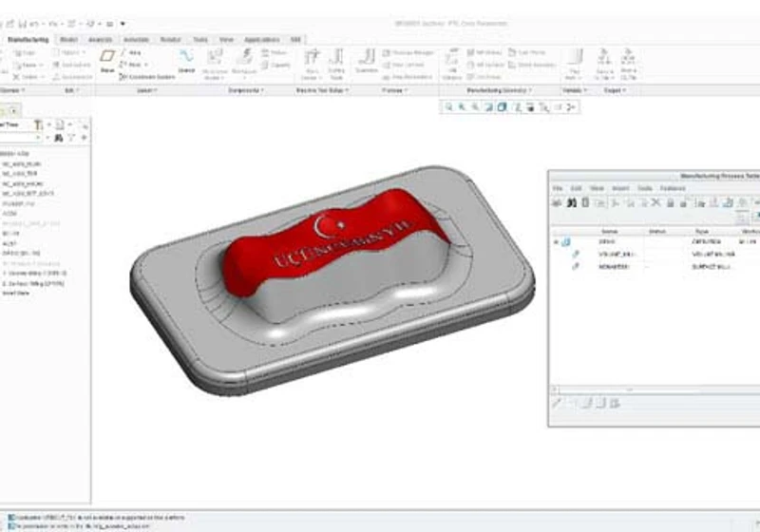Viewport: 760px width, 532px height.
Task: Open View menu in Manufacturing Process Table
Action: pos(597,188)
